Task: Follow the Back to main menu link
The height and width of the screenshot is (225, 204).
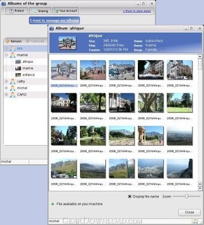Action: (137, 11)
